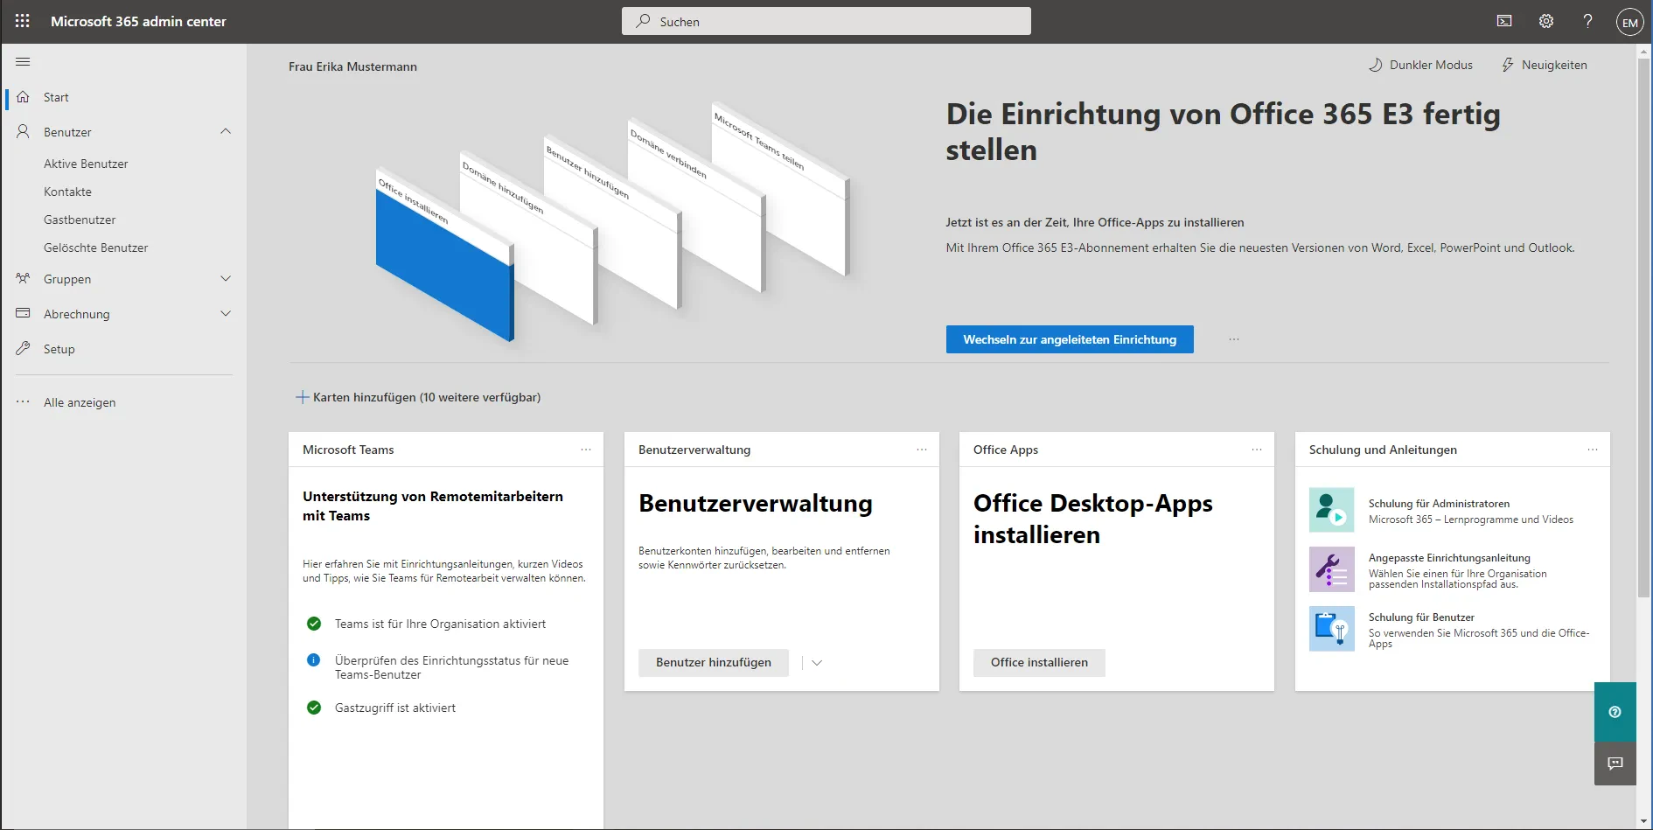The height and width of the screenshot is (830, 1653).
Task: Click the plus icon for Karten hinzufügen
Action: tap(303, 397)
